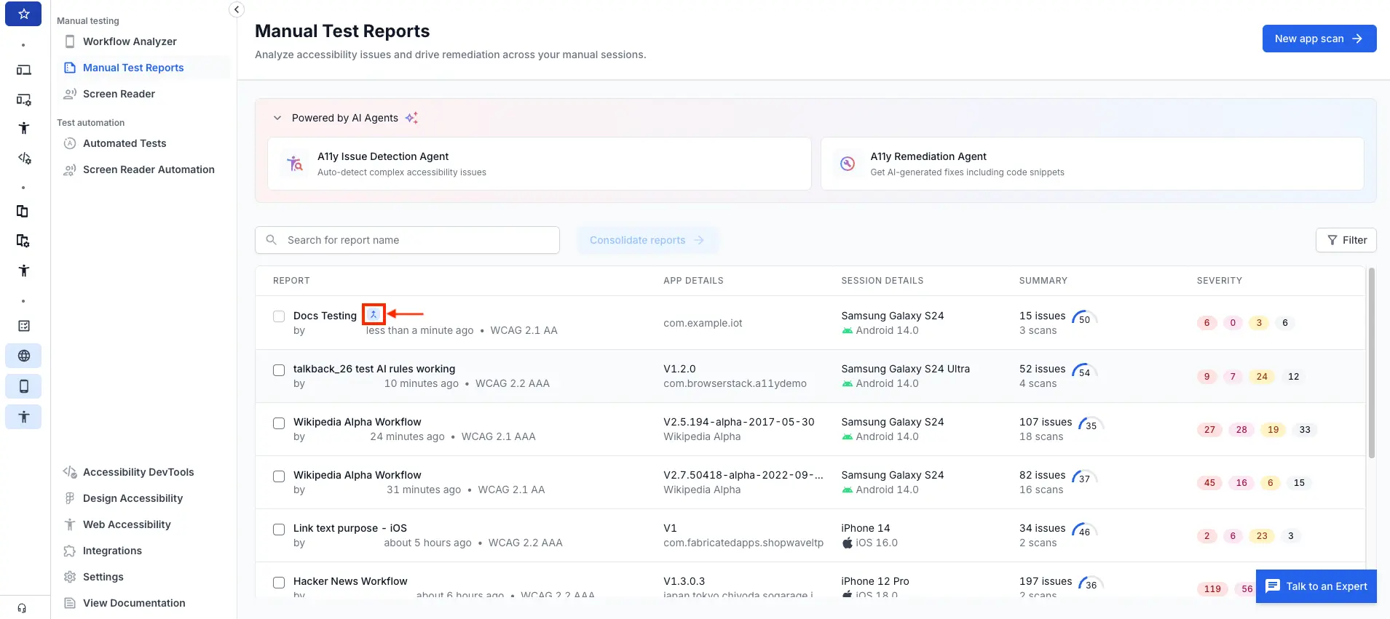1390x619 pixels.
Task: Select Manual Test Reports in sidebar
Action: 143,68
